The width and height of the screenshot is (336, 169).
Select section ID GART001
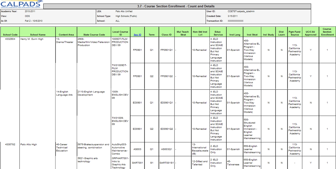pos(137,163)
